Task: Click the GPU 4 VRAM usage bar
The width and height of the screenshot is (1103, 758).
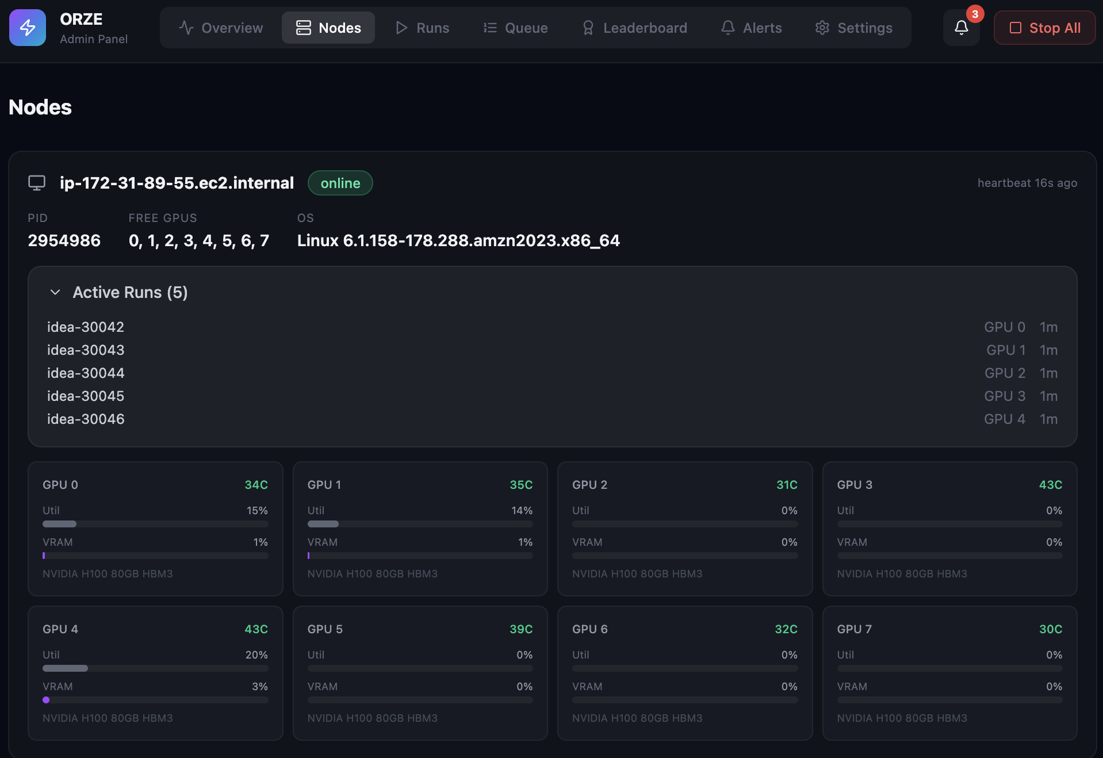Action: [155, 700]
